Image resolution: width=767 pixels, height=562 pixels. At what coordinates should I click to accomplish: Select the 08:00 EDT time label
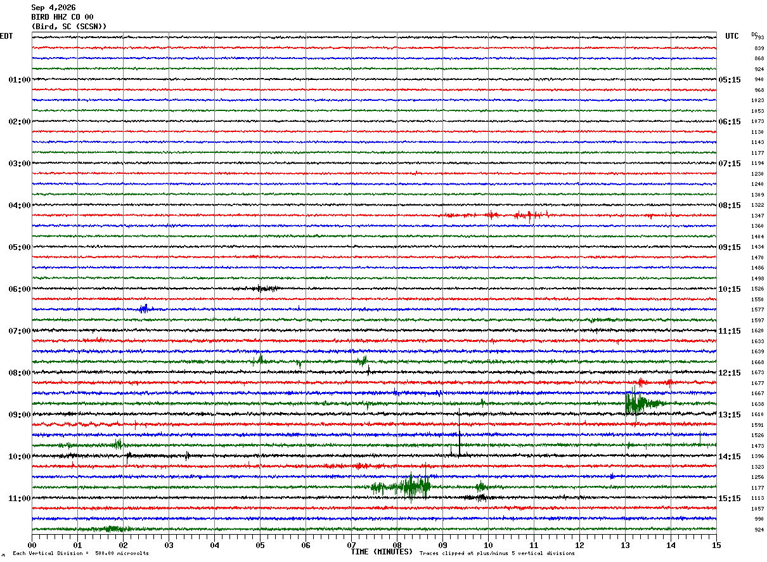(20, 373)
